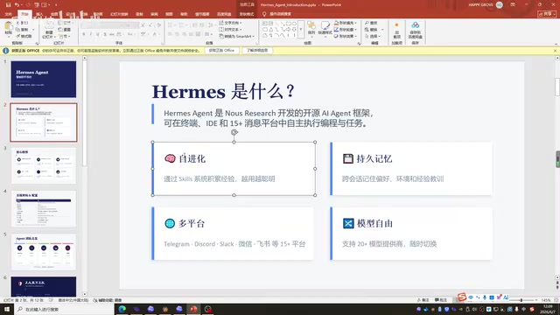The image size is (560, 315).
Task: Click Get Genuine Office button
Action: point(221,51)
